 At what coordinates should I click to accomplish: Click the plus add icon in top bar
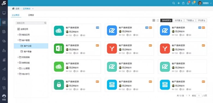(x=179, y=3)
